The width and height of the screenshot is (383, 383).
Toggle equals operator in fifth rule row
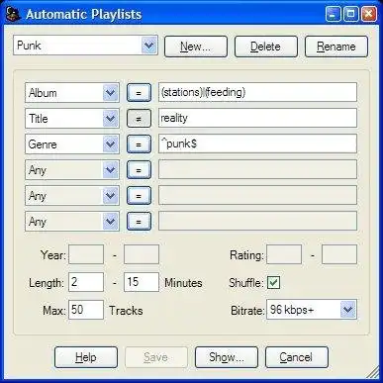(139, 196)
